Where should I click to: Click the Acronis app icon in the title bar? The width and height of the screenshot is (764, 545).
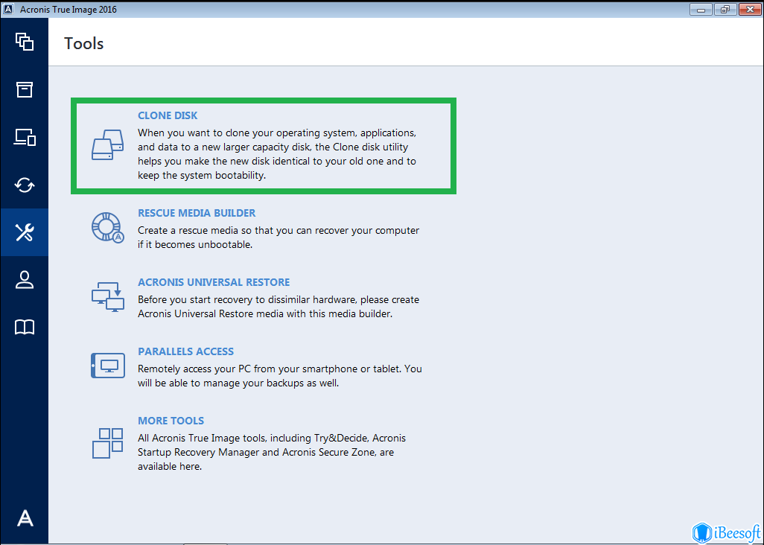[8, 9]
